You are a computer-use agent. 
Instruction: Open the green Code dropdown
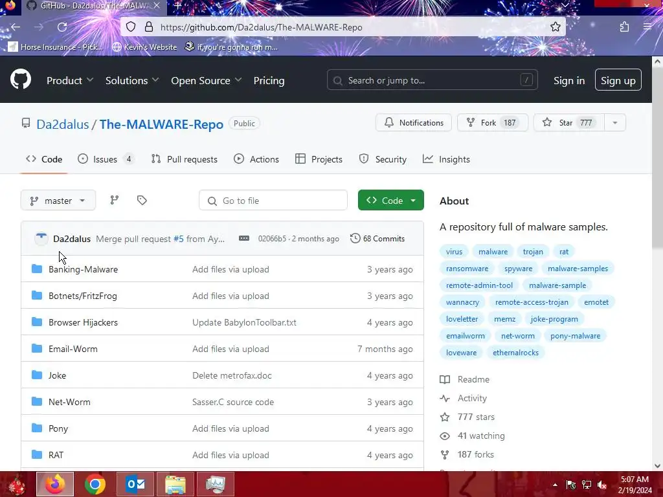click(390, 201)
